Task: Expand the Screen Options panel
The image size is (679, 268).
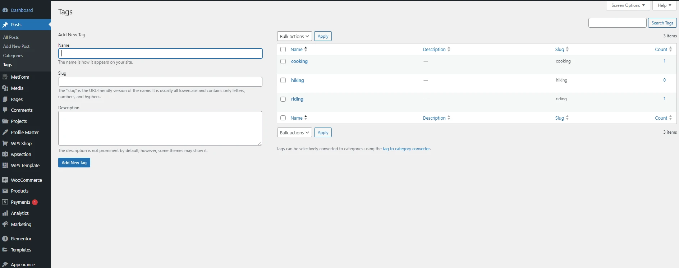Action: click(x=628, y=5)
